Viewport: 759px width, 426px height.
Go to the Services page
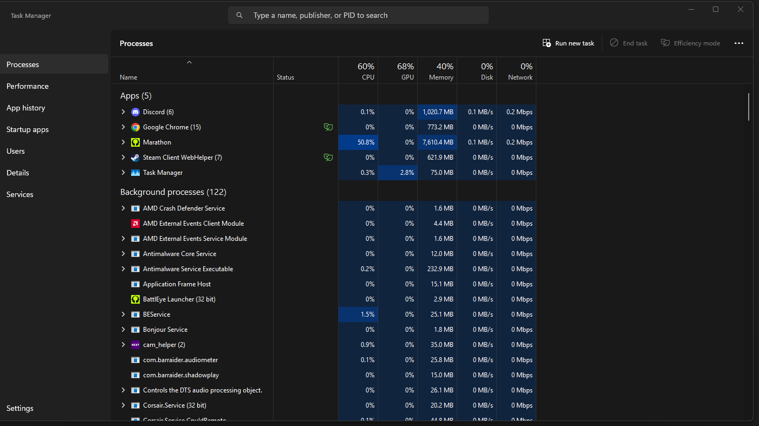[20, 194]
